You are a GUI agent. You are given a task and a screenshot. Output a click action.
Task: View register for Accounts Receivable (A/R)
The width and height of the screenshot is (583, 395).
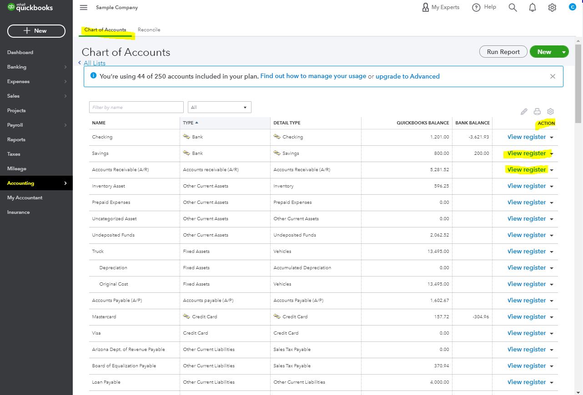coord(527,169)
